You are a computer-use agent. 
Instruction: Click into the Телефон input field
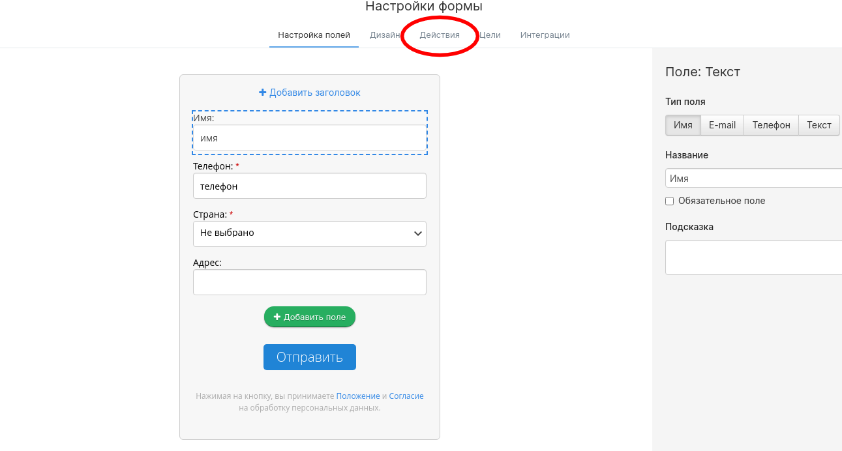click(x=310, y=186)
